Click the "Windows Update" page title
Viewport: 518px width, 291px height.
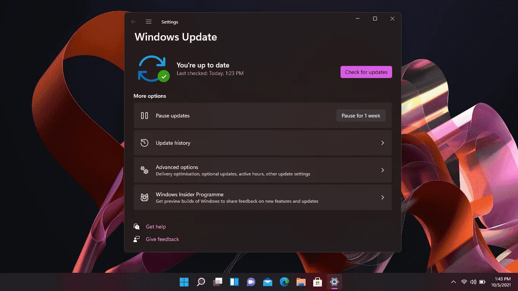pos(176,37)
